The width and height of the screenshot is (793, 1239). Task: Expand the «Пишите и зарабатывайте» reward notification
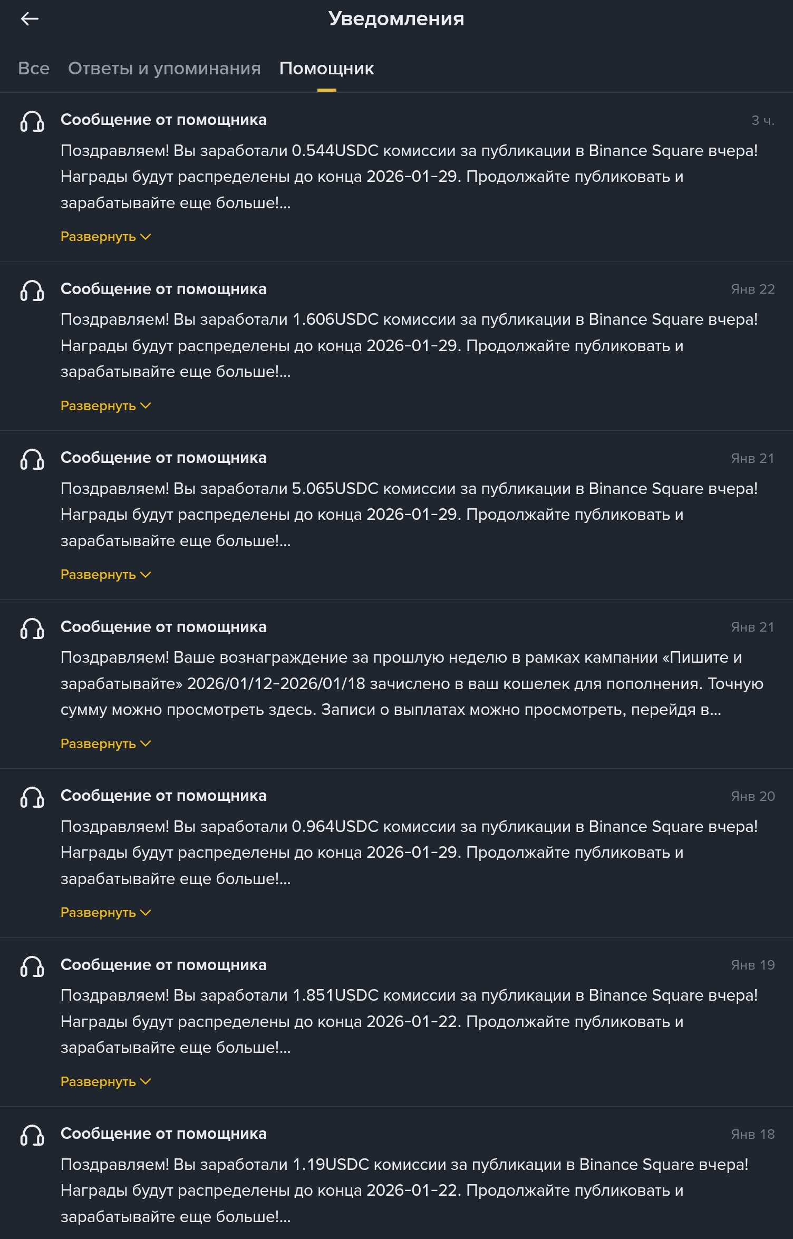105,744
